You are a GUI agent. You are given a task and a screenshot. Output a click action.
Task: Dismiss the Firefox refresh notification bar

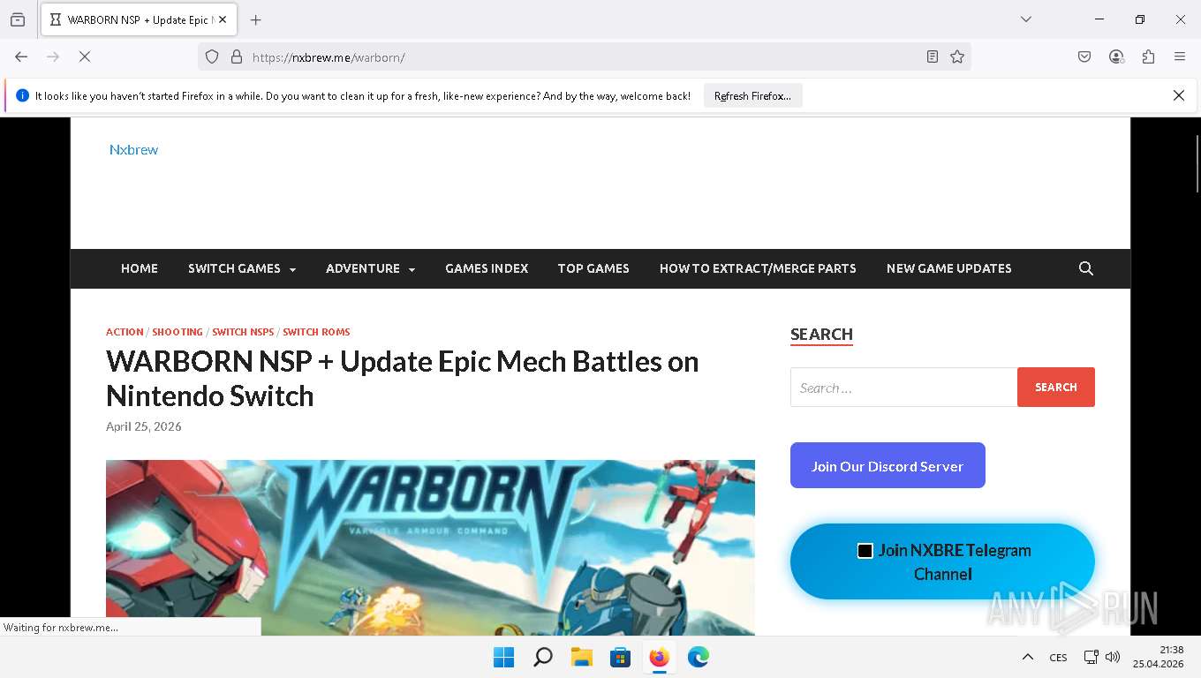pos(1178,95)
